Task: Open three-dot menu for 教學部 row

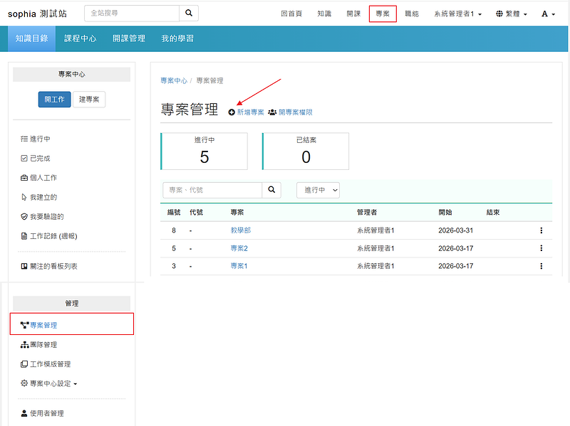Action: coord(541,230)
